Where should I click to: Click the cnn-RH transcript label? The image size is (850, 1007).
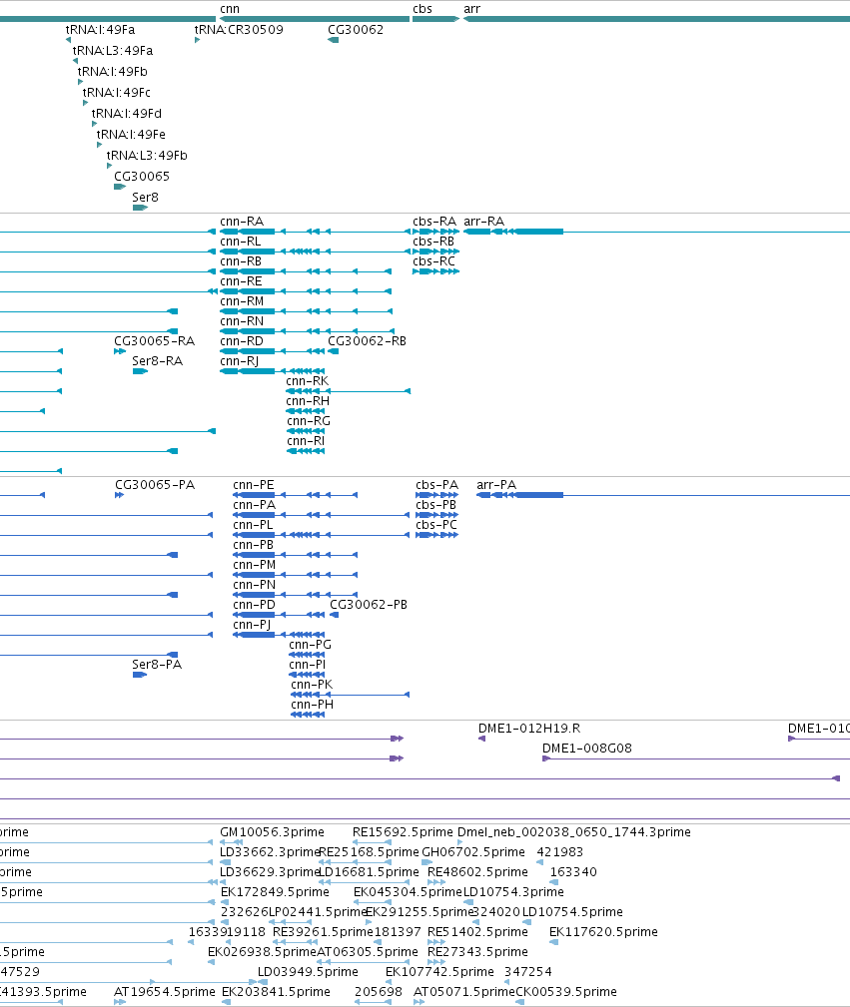click(x=308, y=401)
